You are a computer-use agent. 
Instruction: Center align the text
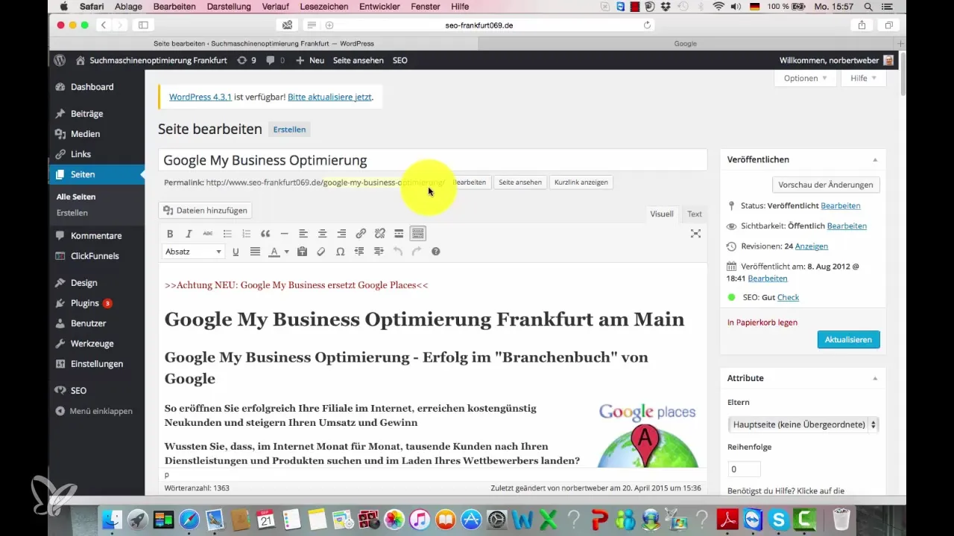click(x=322, y=233)
